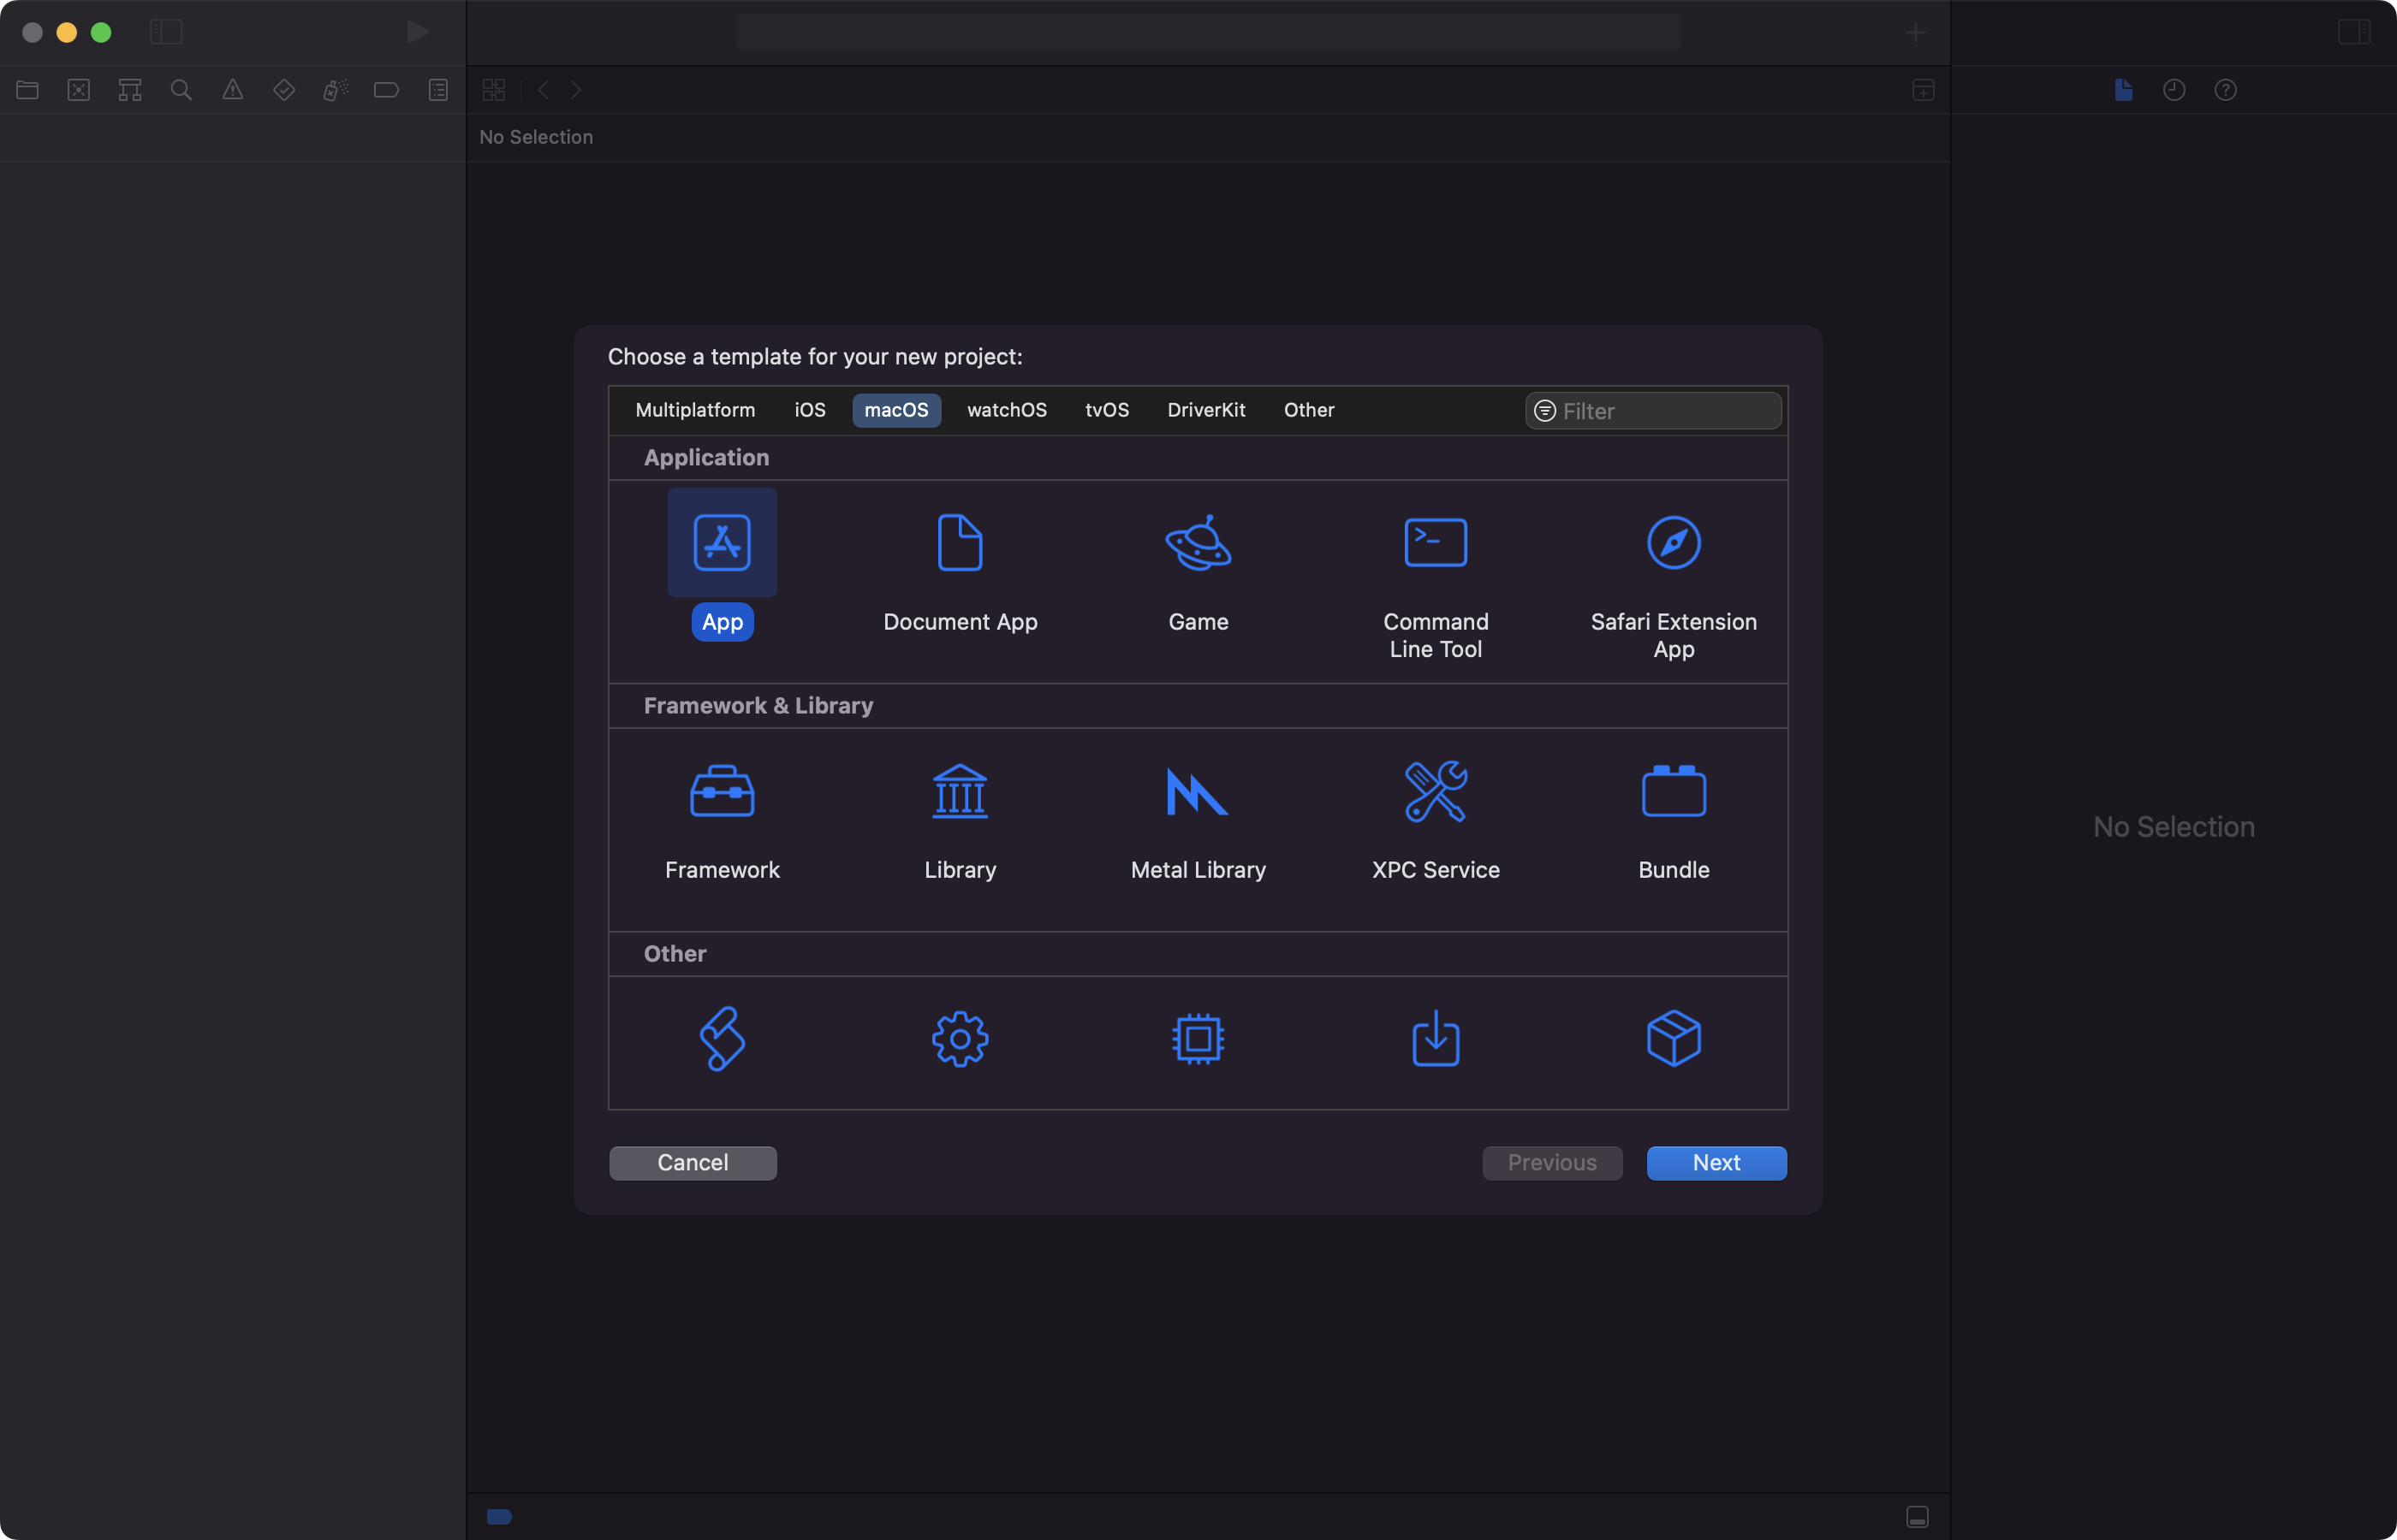Select the download-box icon template under Other
The width and height of the screenshot is (2397, 1540).
(x=1436, y=1039)
